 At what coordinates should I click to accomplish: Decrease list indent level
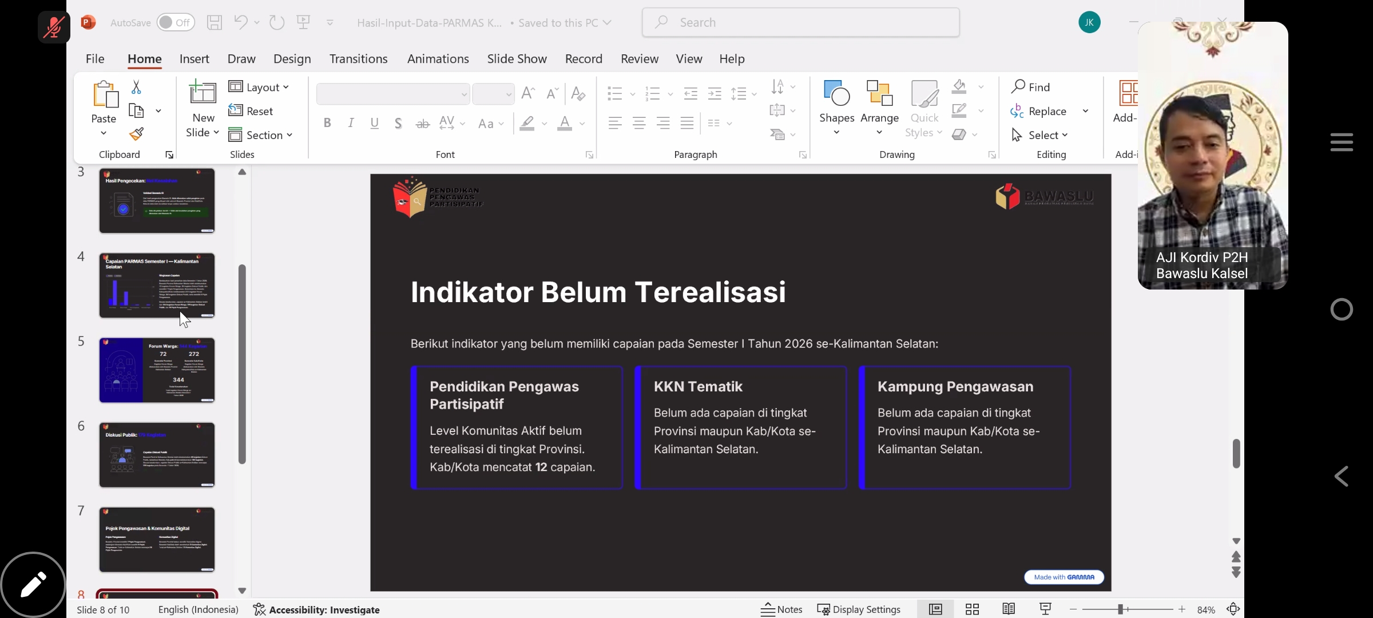pos(691,93)
